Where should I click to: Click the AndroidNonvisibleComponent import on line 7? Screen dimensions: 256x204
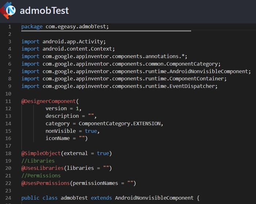click(x=136, y=71)
